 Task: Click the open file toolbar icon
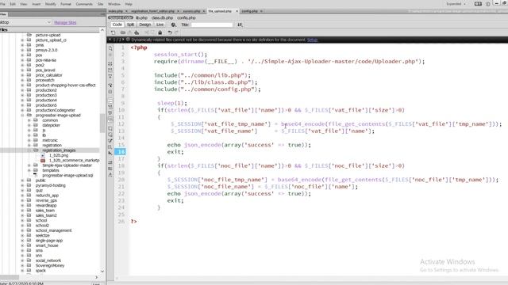[123, 32]
